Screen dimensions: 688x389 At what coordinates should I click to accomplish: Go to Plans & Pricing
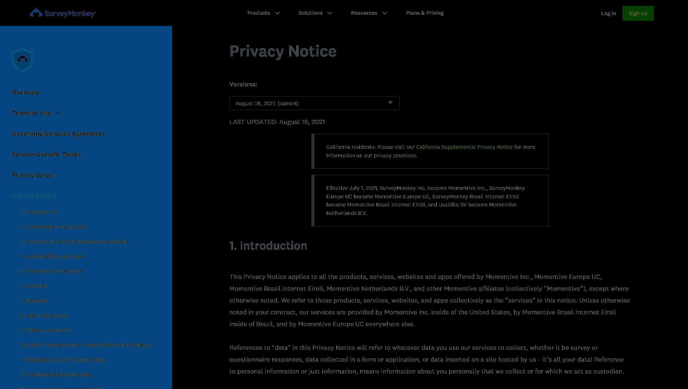[x=425, y=13]
